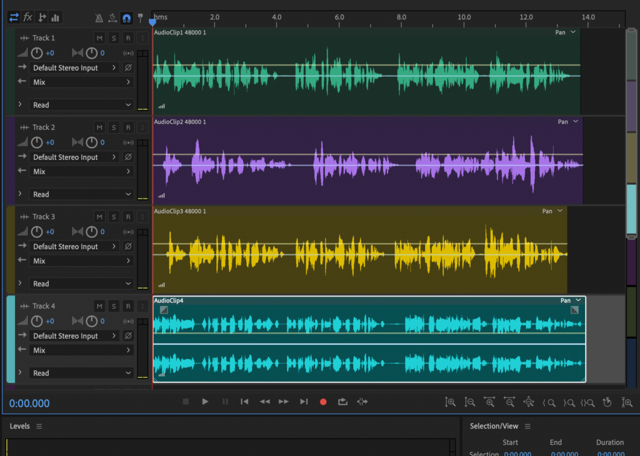Open the Levels panel menu
The width and height of the screenshot is (640, 456).
pos(39,426)
